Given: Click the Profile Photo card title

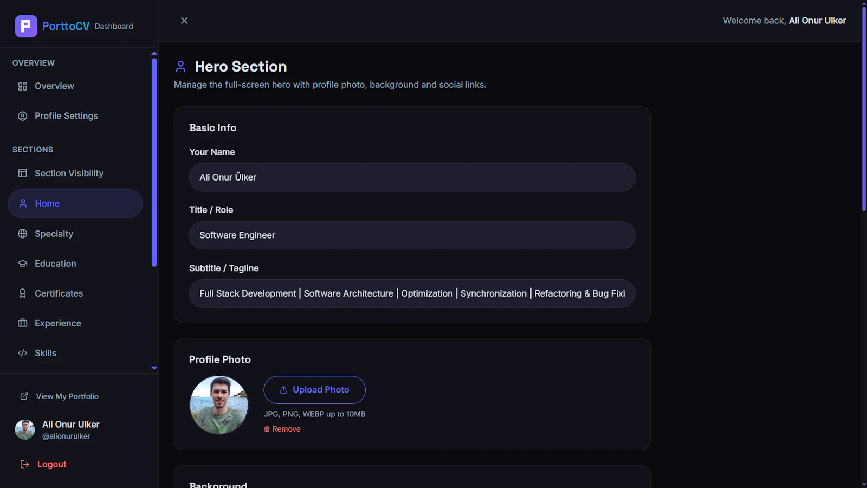Looking at the screenshot, I should coord(220,360).
